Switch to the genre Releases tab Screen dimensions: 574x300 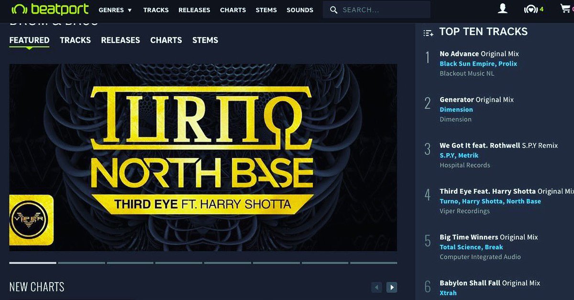121,40
